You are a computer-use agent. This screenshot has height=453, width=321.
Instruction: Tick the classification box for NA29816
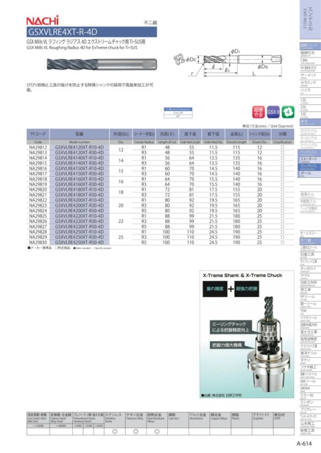tap(282, 168)
